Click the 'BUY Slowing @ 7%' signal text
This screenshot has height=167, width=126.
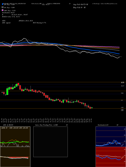(x=40, y=23)
